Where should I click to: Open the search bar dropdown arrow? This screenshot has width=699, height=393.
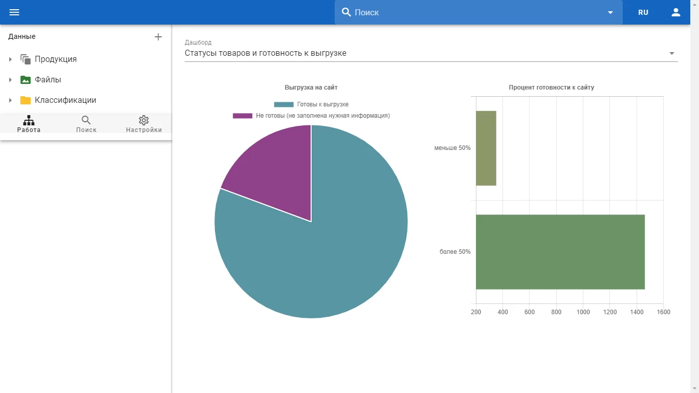pyautogui.click(x=610, y=12)
